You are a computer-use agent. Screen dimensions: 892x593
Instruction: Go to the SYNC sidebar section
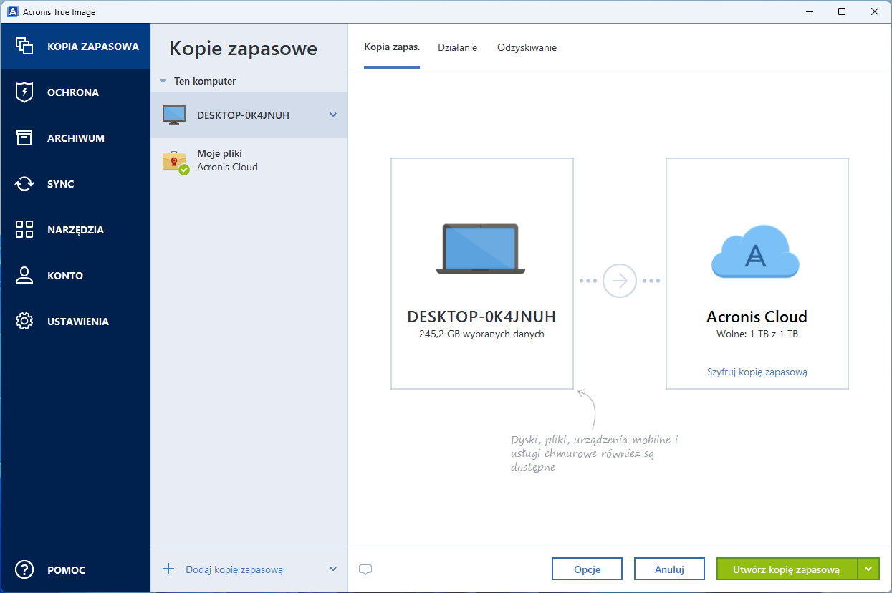click(76, 184)
